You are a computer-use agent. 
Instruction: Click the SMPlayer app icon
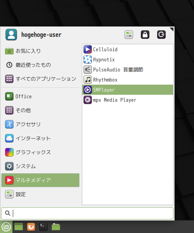pos(88,90)
